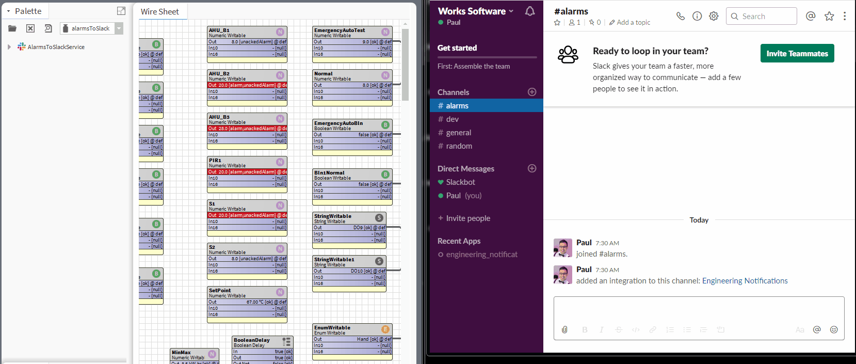Show mentions and reactions @ icon in header
This screenshot has width=856, height=364.
pyautogui.click(x=811, y=16)
